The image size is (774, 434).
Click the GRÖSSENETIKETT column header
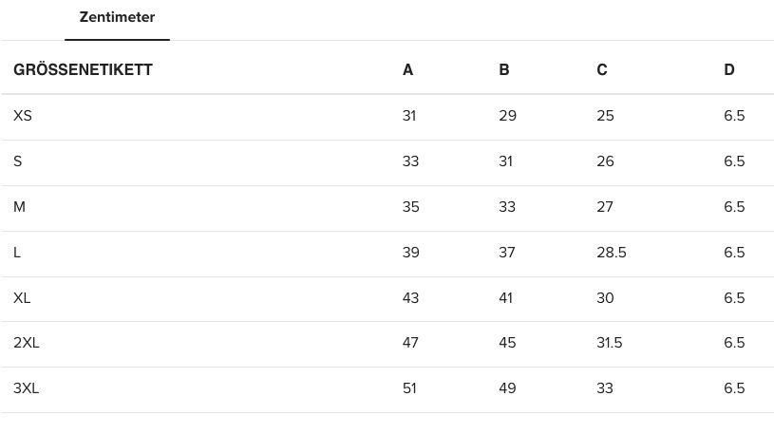[83, 70]
